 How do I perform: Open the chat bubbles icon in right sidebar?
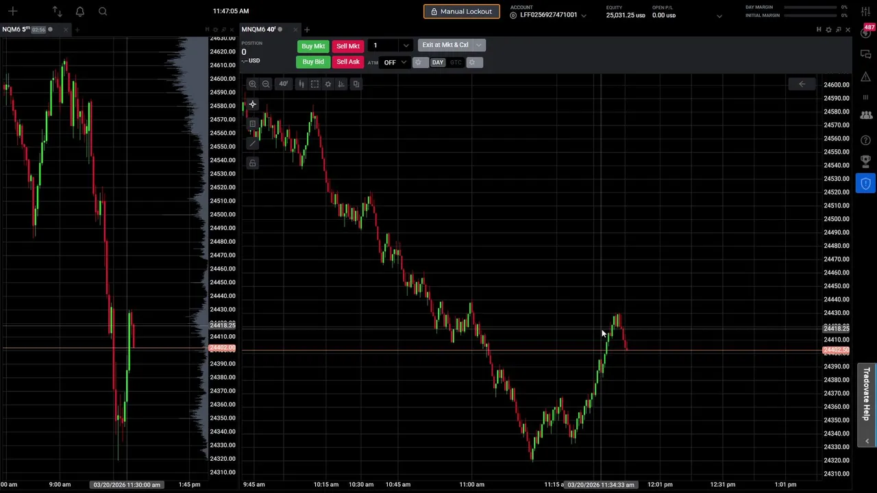tap(866, 54)
